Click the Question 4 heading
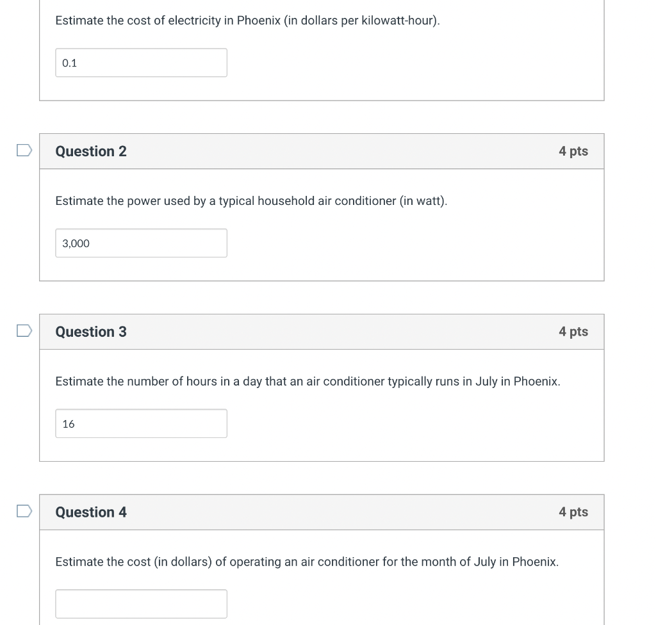This screenshot has height=625, width=656. tap(91, 512)
